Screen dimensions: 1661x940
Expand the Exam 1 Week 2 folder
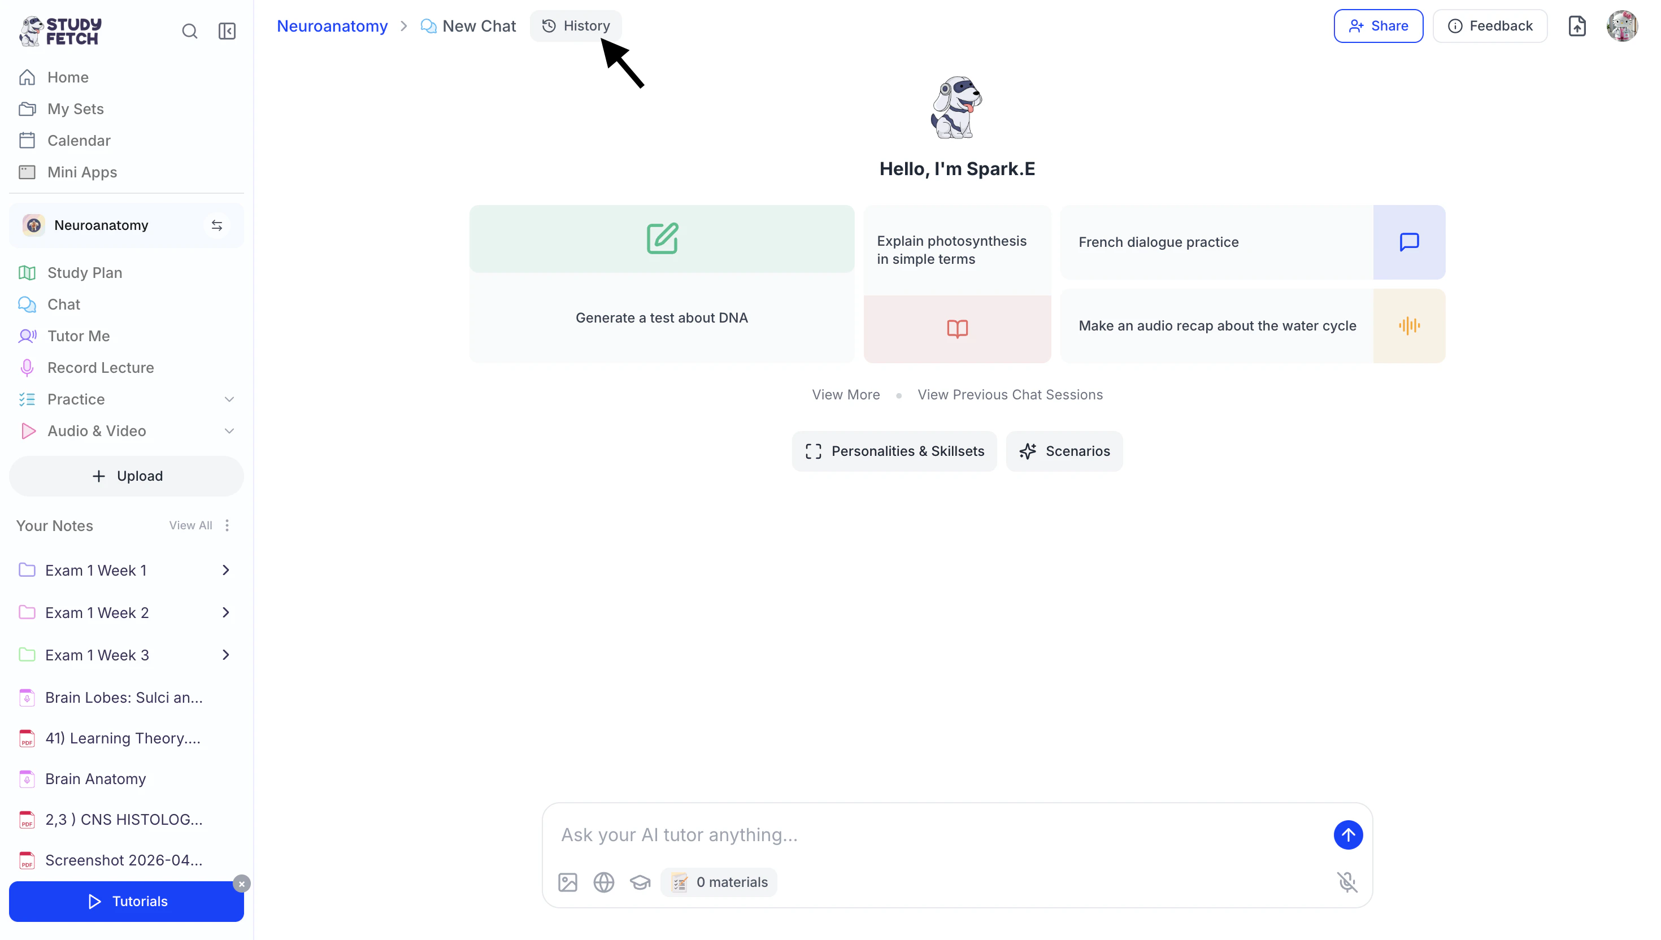point(225,612)
